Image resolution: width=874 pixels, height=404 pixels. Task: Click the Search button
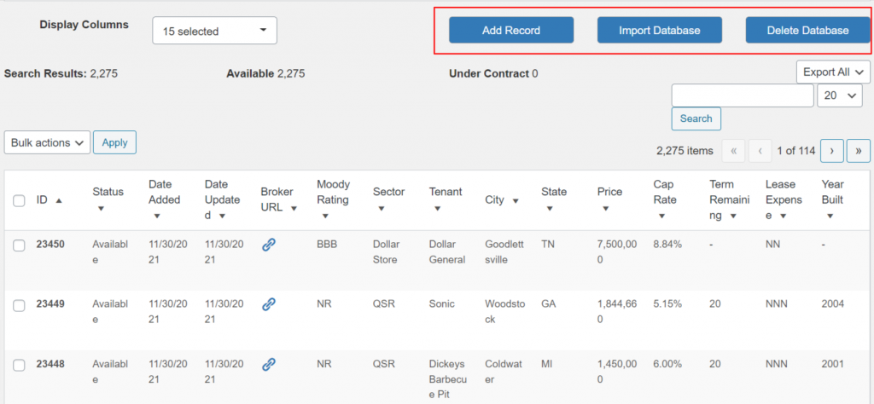coord(696,118)
